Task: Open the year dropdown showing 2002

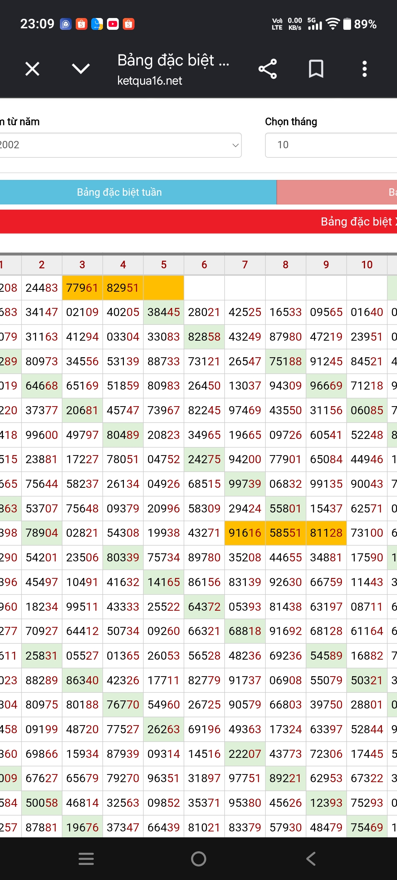Action: [121, 145]
